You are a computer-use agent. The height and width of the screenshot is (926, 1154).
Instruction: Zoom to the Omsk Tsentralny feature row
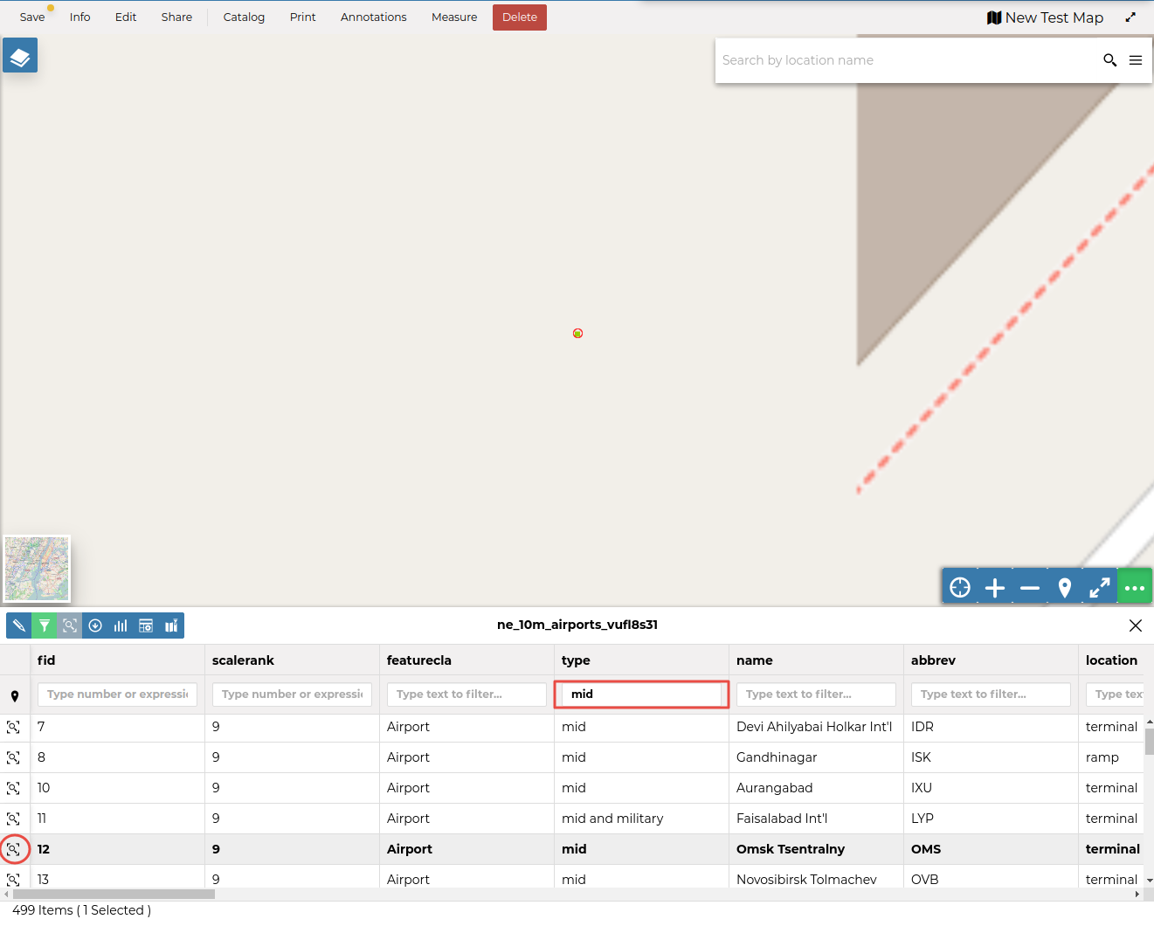coord(14,848)
